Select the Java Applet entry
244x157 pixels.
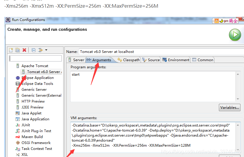[31, 113]
